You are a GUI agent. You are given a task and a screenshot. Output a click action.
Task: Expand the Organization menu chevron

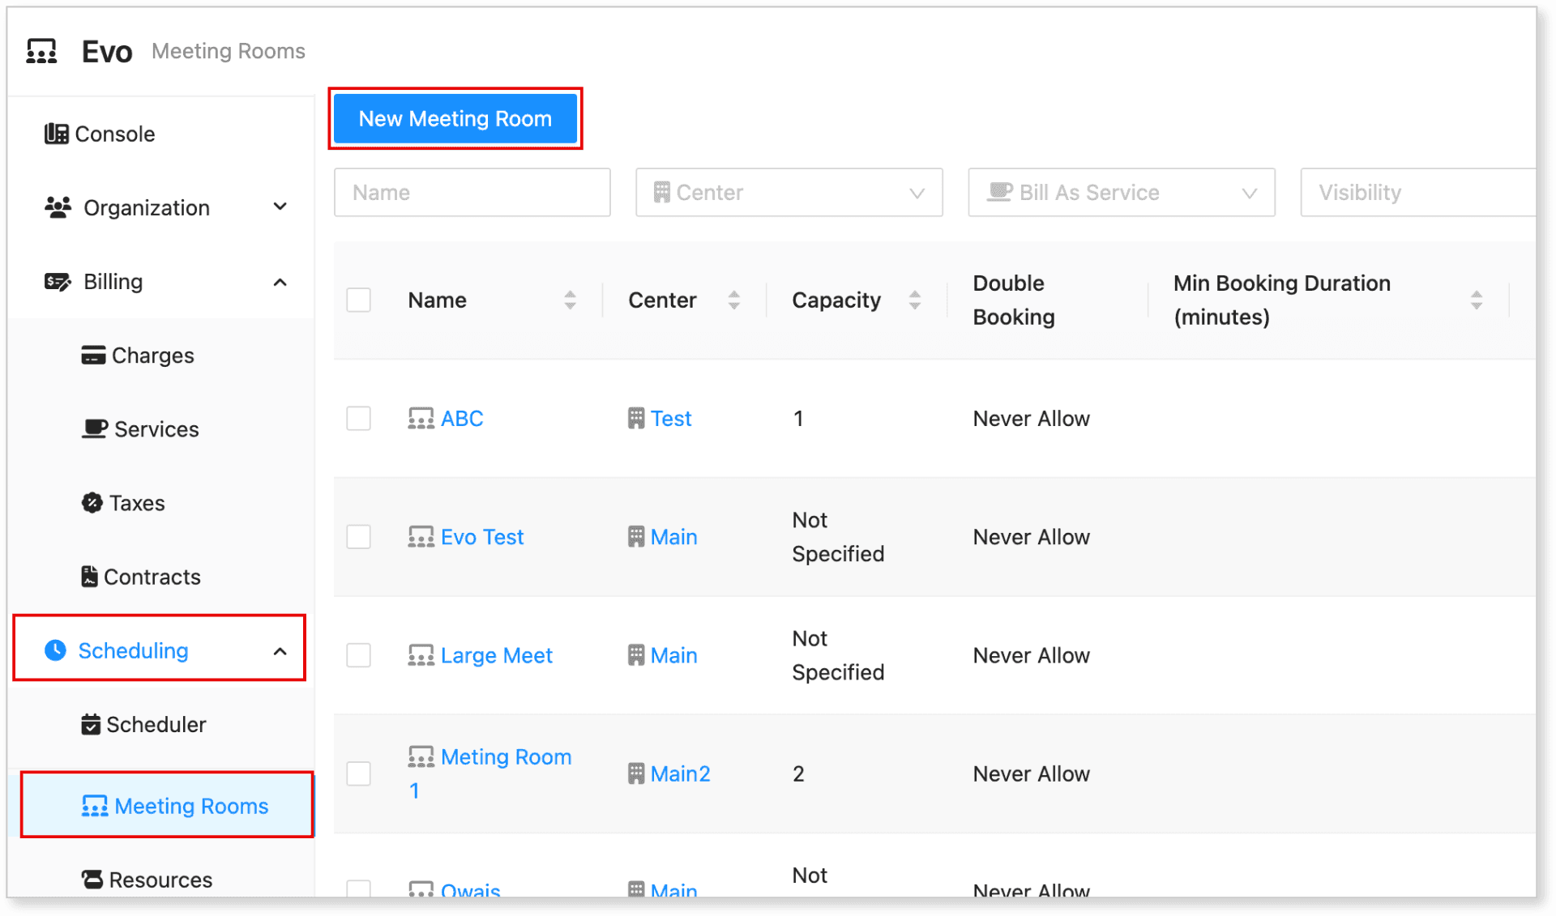coord(280,207)
